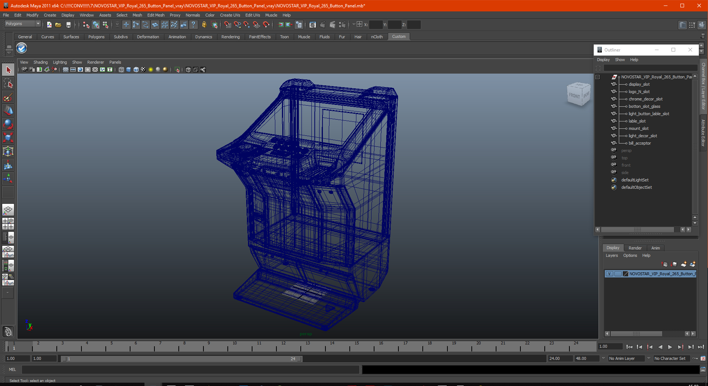Open the File menu

coord(6,15)
